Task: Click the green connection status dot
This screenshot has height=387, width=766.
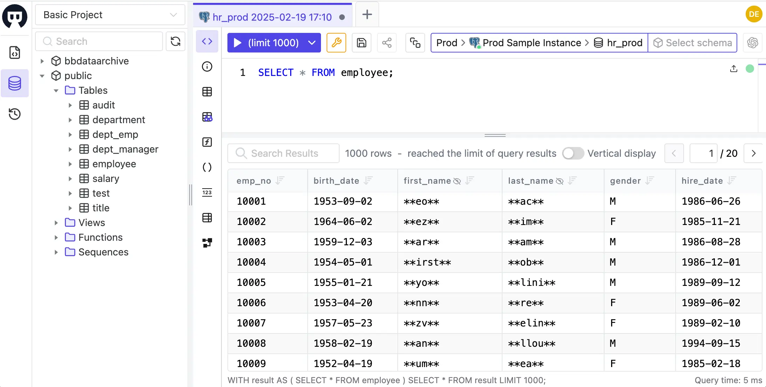Action: tap(750, 69)
